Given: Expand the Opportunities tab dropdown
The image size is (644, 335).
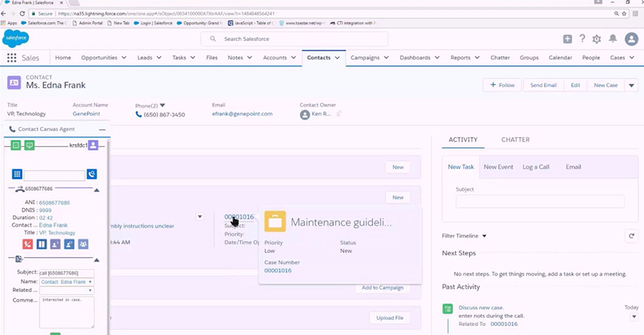Looking at the screenshot, I should click(x=124, y=58).
